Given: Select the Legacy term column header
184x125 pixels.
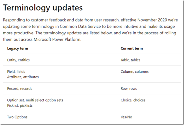Looking at the screenshot, I should point(18,48).
